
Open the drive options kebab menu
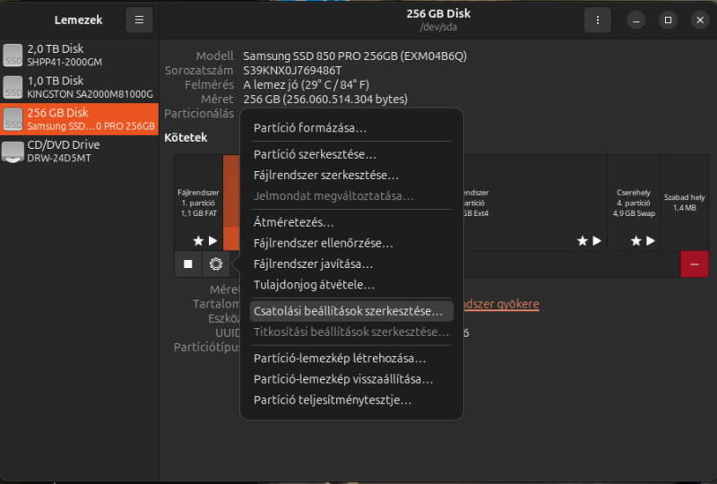click(x=597, y=20)
